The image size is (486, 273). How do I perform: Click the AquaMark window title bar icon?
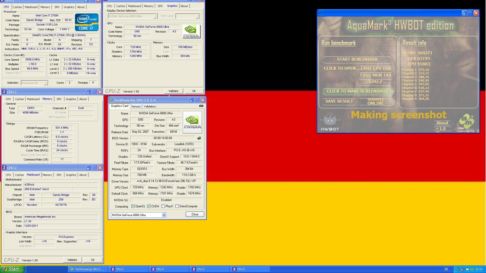coord(320,13)
